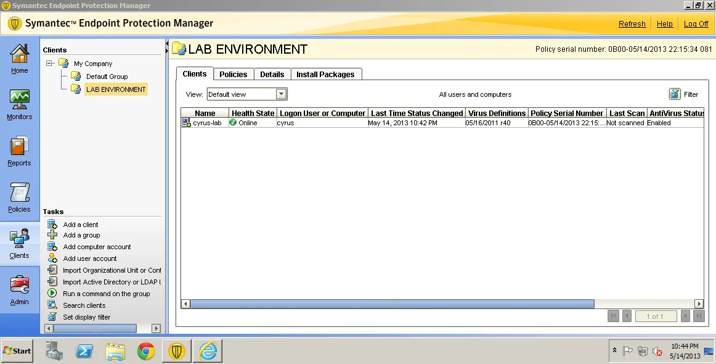
Task: Click the Add a client task icon
Action: click(x=52, y=224)
